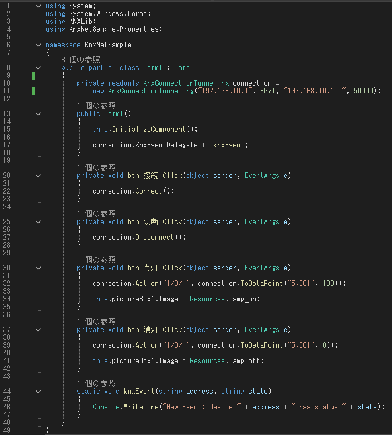392x435 pixels.
Task: Open the references link above btn_点灯_Click
Action: click(96, 260)
